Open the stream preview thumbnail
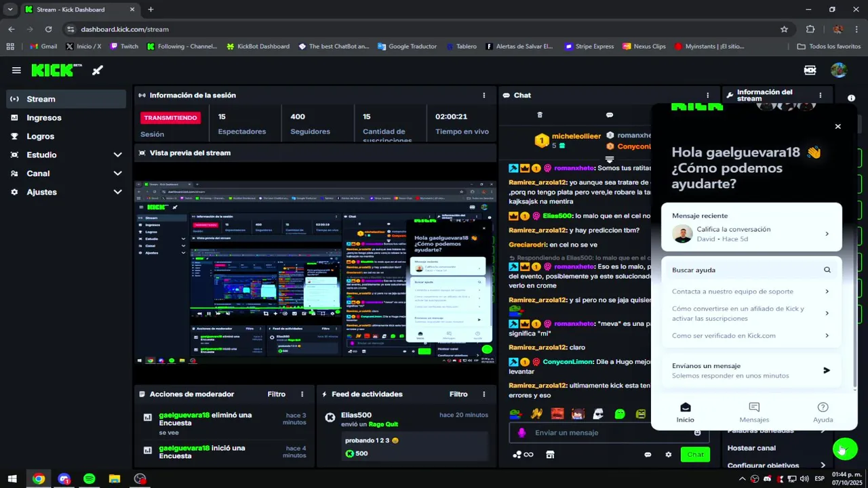 (x=315, y=272)
